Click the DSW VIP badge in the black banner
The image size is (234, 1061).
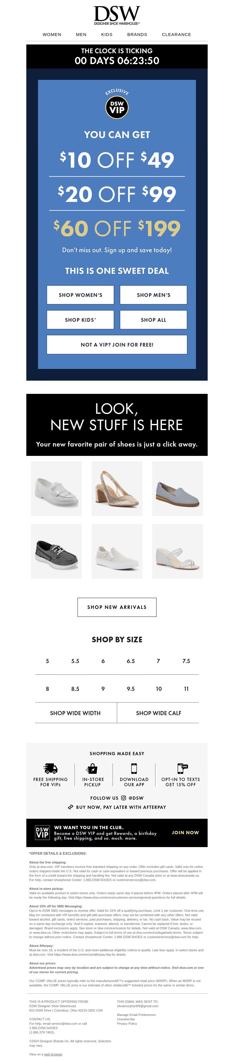coord(42,832)
